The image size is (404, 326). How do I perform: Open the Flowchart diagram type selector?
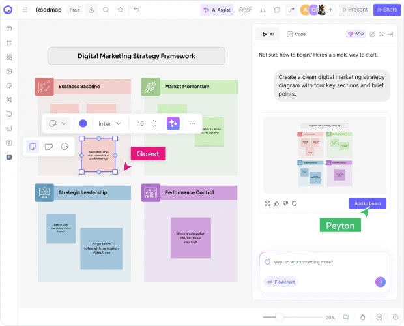tap(281, 282)
